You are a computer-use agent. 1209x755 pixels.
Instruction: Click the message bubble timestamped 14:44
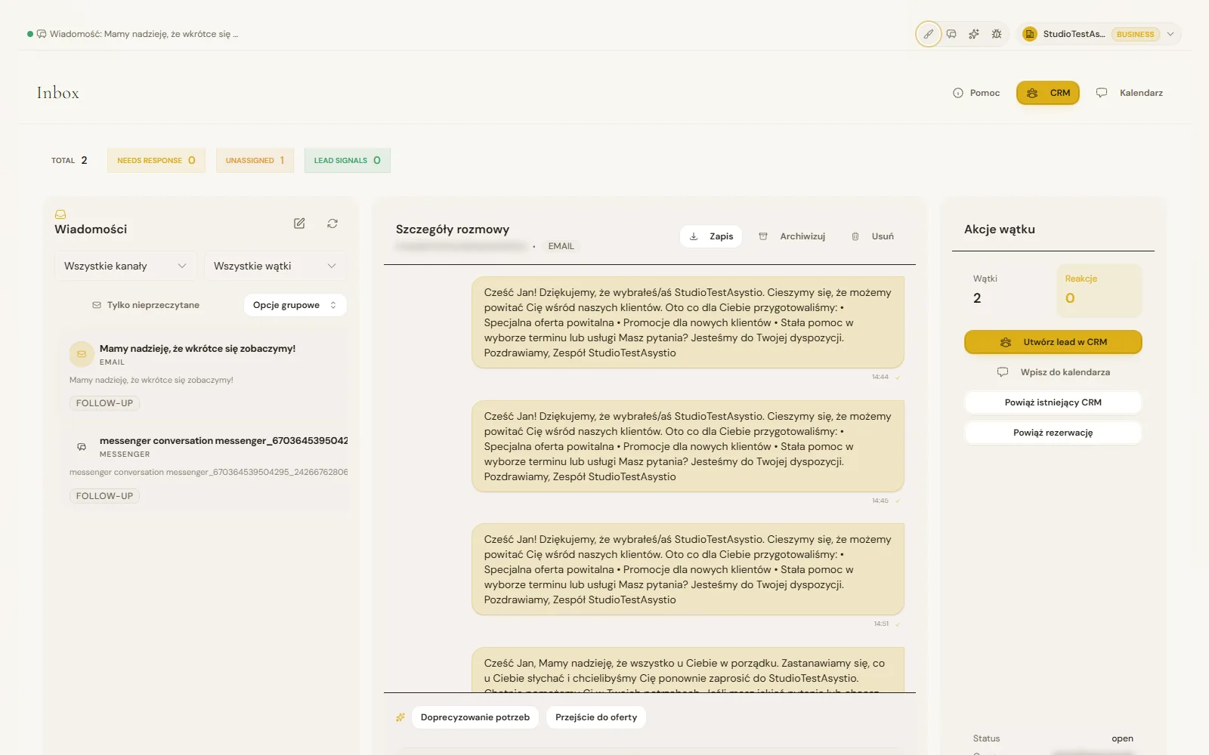688,322
